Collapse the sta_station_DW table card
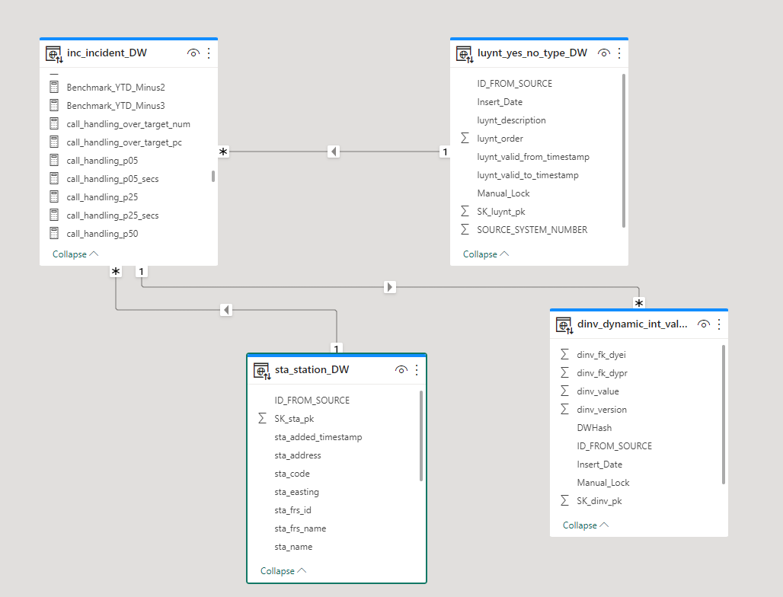The width and height of the screenshot is (783, 597). click(x=283, y=570)
